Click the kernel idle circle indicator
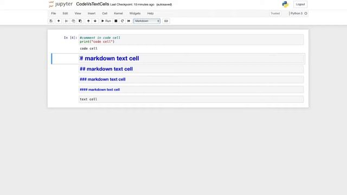The height and width of the screenshot is (195, 347). pyautogui.click(x=306, y=14)
